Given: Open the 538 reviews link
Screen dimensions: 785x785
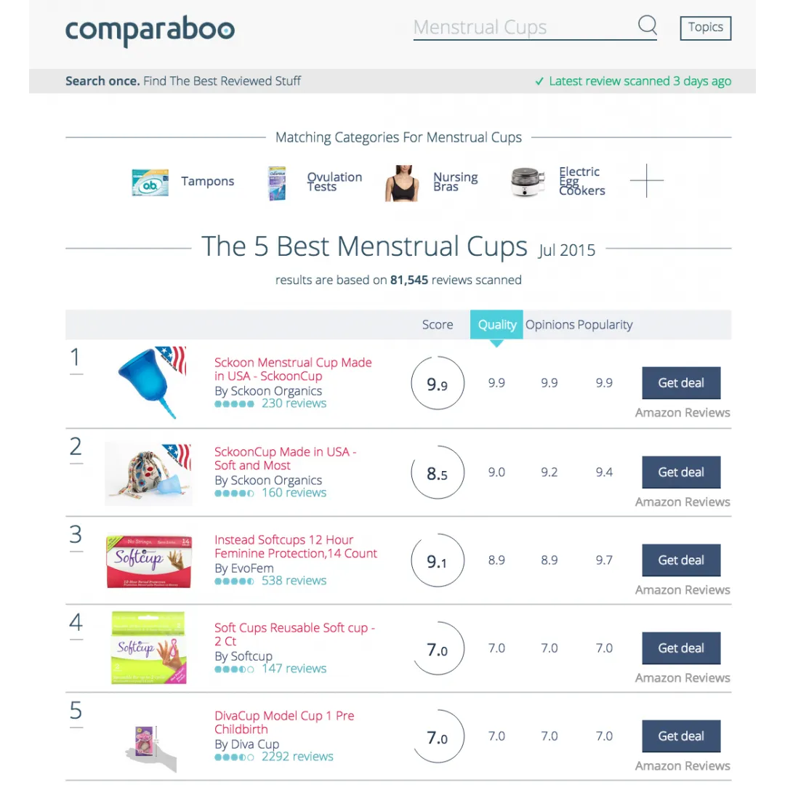Looking at the screenshot, I should (x=294, y=580).
